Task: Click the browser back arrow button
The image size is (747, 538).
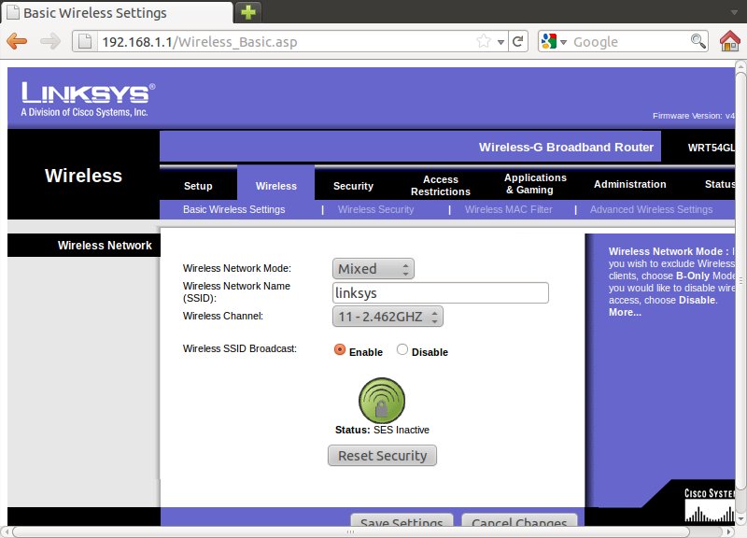Action: coord(17,41)
